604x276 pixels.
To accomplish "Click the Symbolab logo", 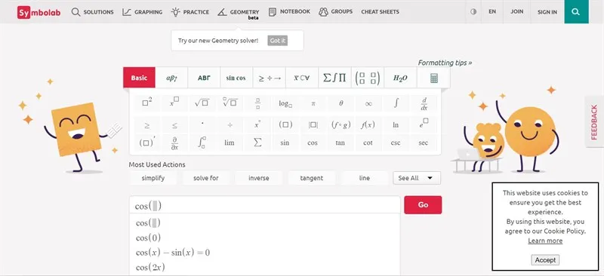I will click(x=39, y=12).
